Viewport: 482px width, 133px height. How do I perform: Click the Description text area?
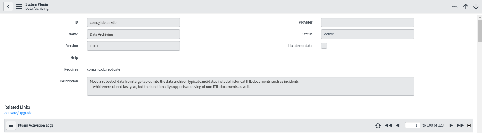[250, 86]
